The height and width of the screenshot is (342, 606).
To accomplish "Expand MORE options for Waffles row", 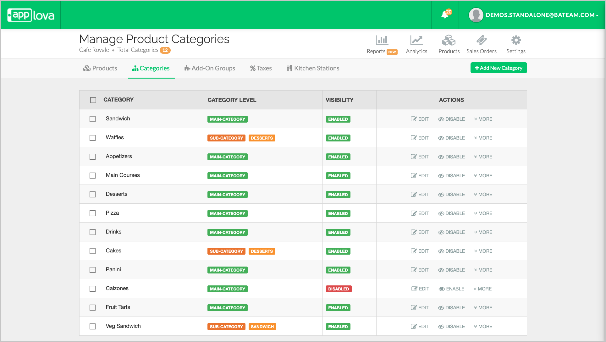I will coord(483,138).
